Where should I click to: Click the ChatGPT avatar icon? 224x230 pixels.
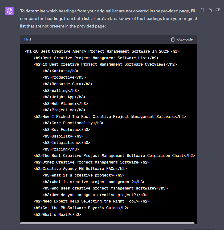click(9, 11)
